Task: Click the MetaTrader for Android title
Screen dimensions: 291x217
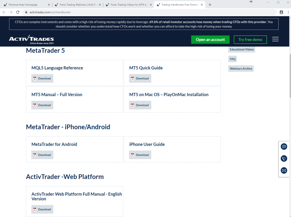Action: point(54,144)
